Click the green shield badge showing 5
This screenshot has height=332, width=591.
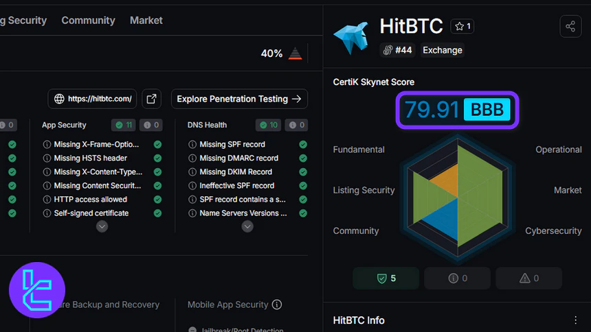coord(386,278)
